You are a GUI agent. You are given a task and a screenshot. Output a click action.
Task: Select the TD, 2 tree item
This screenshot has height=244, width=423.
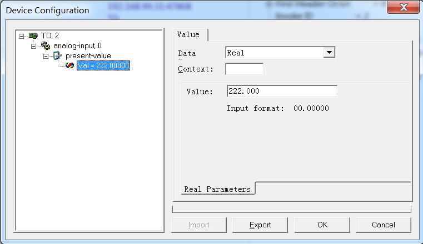click(50, 35)
